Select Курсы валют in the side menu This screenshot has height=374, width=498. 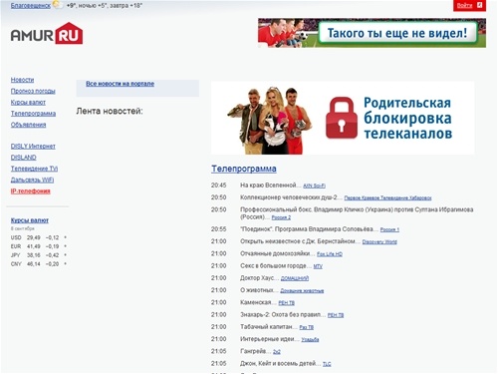pyautogui.click(x=28, y=103)
